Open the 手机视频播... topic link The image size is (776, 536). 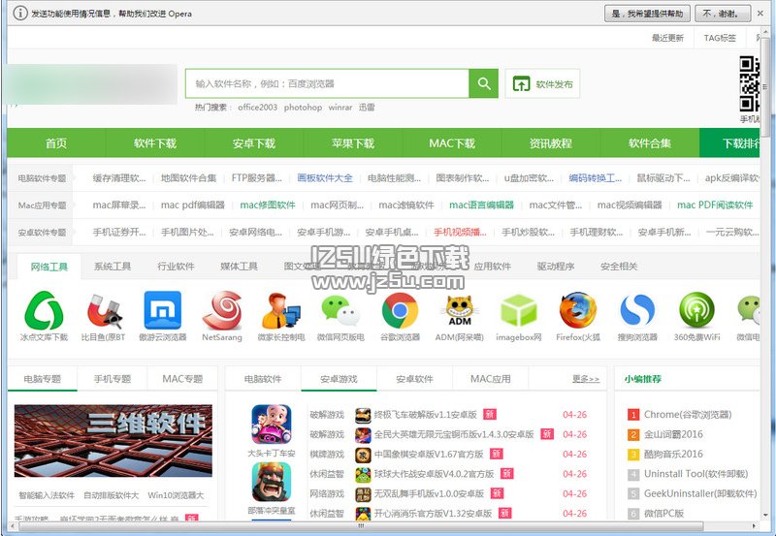click(460, 232)
